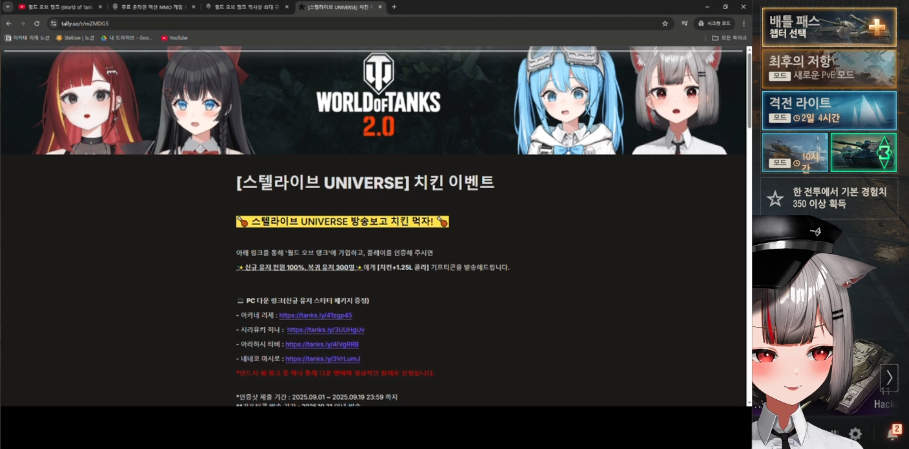Click the browser forward arrow
This screenshot has height=449, width=909.
click(23, 23)
